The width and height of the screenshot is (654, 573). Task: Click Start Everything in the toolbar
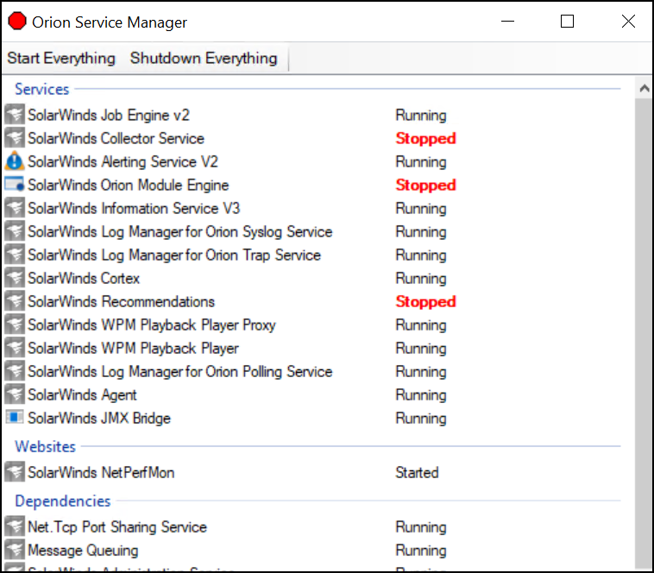[61, 59]
